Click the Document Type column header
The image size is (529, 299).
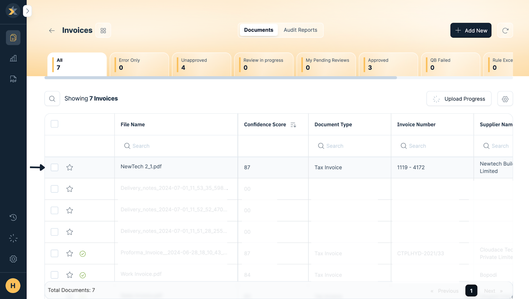[x=333, y=125]
